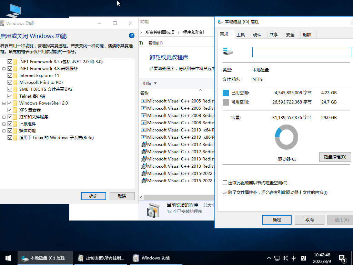
Task: Click 取消 in Windows 功能 dialog
Action: (x=122, y=196)
